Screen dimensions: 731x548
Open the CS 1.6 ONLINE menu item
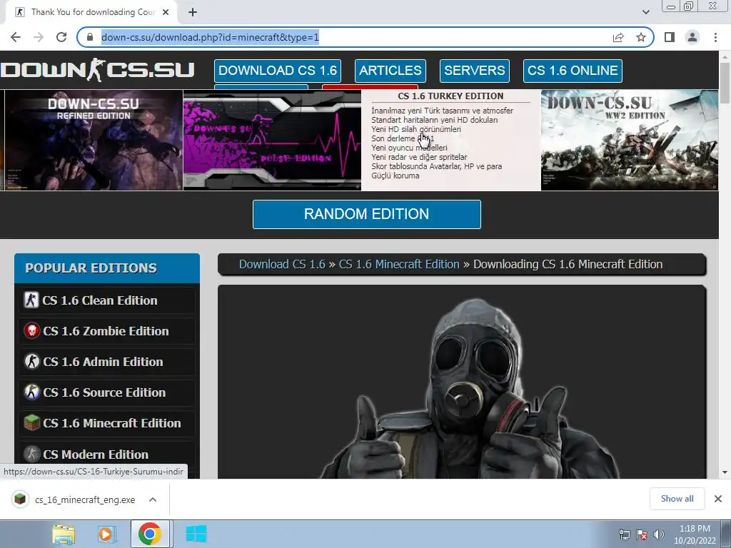pos(573,71)
